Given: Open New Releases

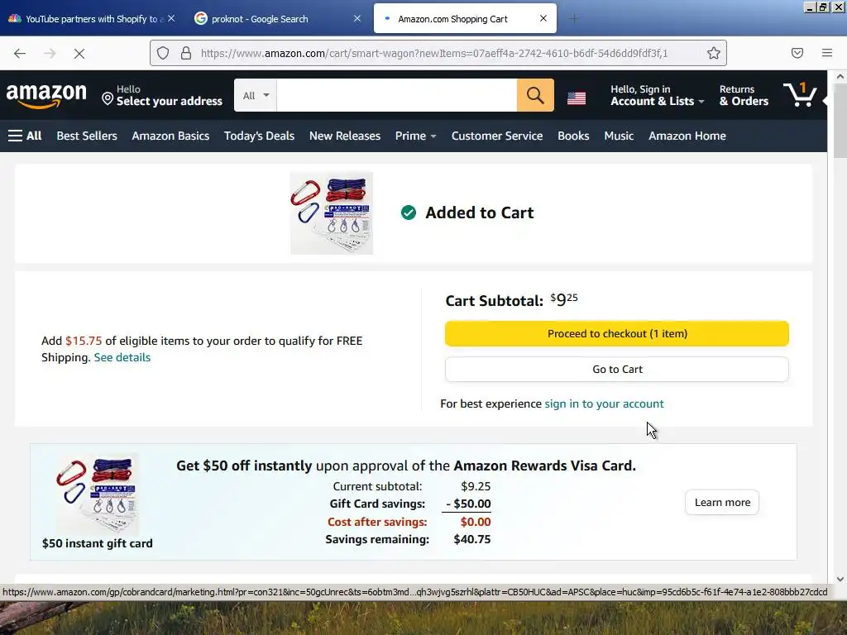Looking at the screenshot, I should (x=345, y=136).
